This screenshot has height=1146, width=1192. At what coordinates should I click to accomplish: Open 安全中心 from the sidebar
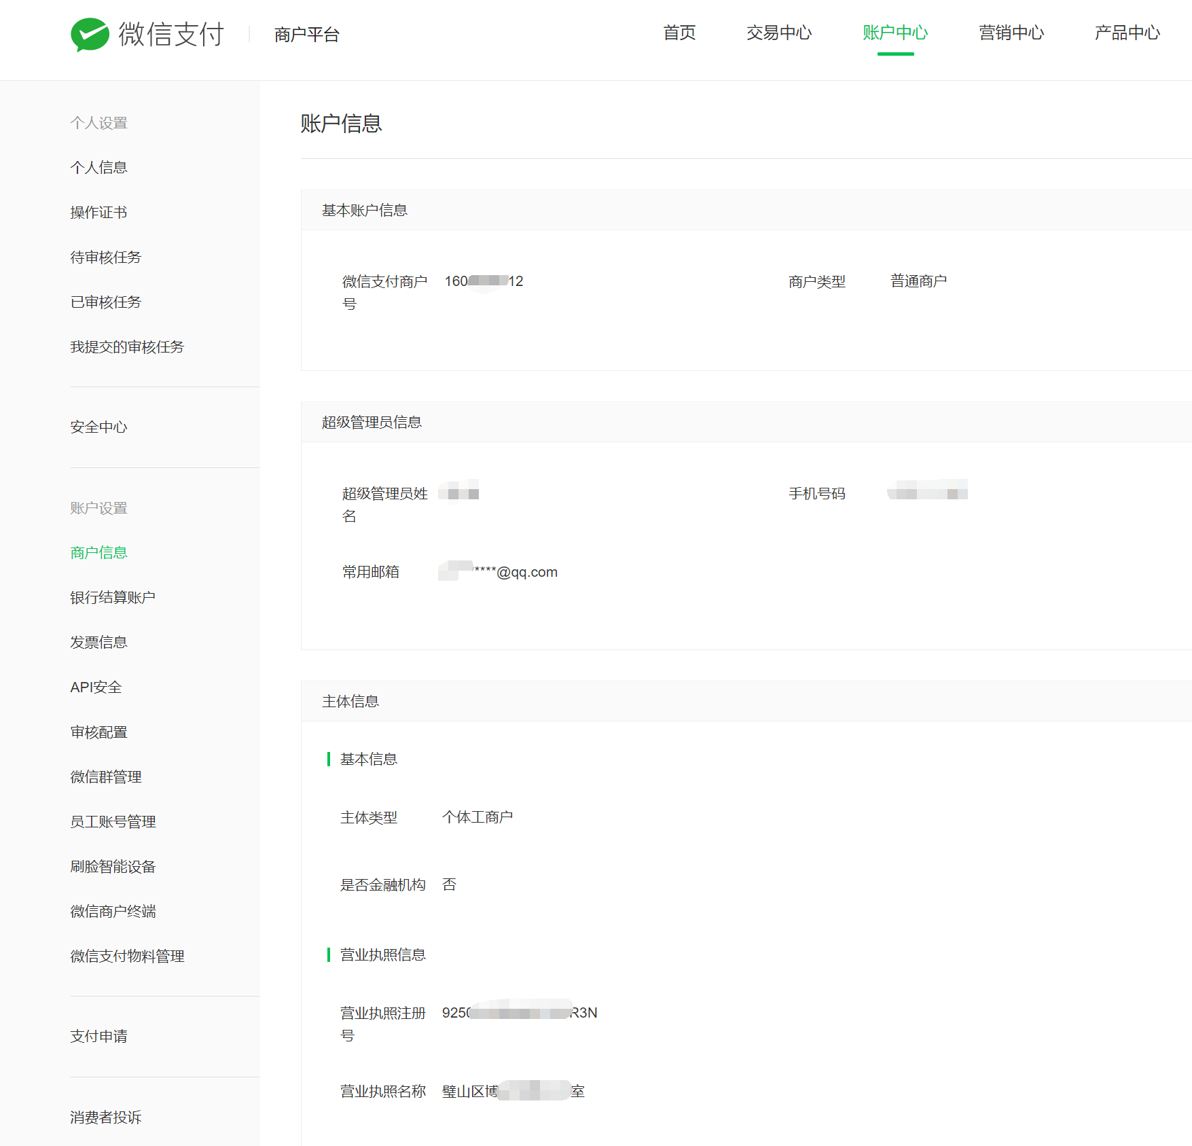tap(99, 427)
